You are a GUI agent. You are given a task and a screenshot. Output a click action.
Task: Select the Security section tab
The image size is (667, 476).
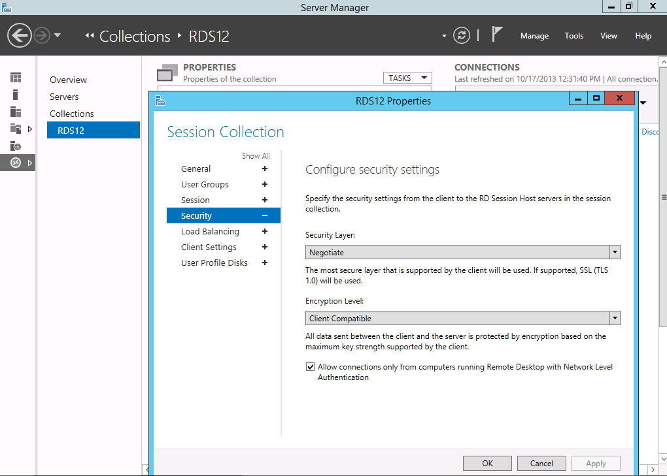click(224, 215)
